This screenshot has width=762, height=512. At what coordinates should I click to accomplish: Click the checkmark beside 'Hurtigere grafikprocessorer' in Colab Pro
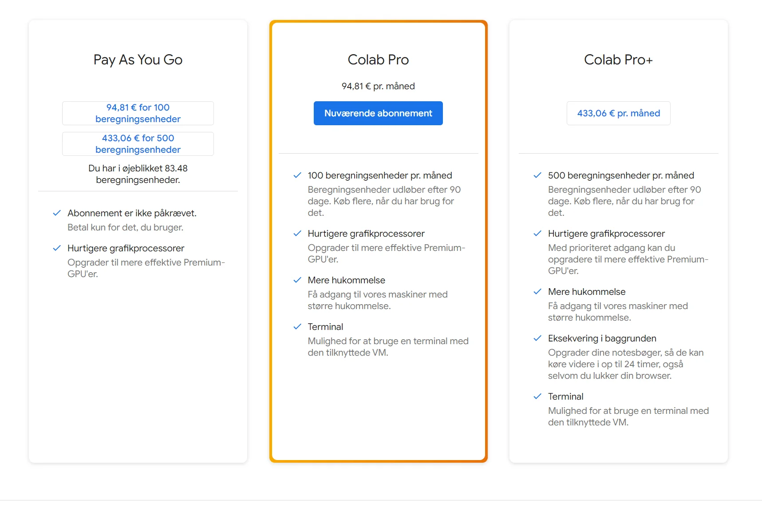point(297,234)
